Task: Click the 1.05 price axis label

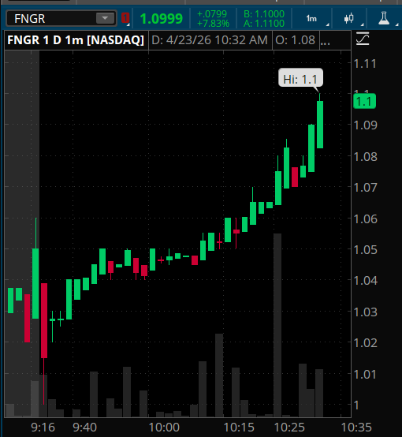Action: click(365, 250)
